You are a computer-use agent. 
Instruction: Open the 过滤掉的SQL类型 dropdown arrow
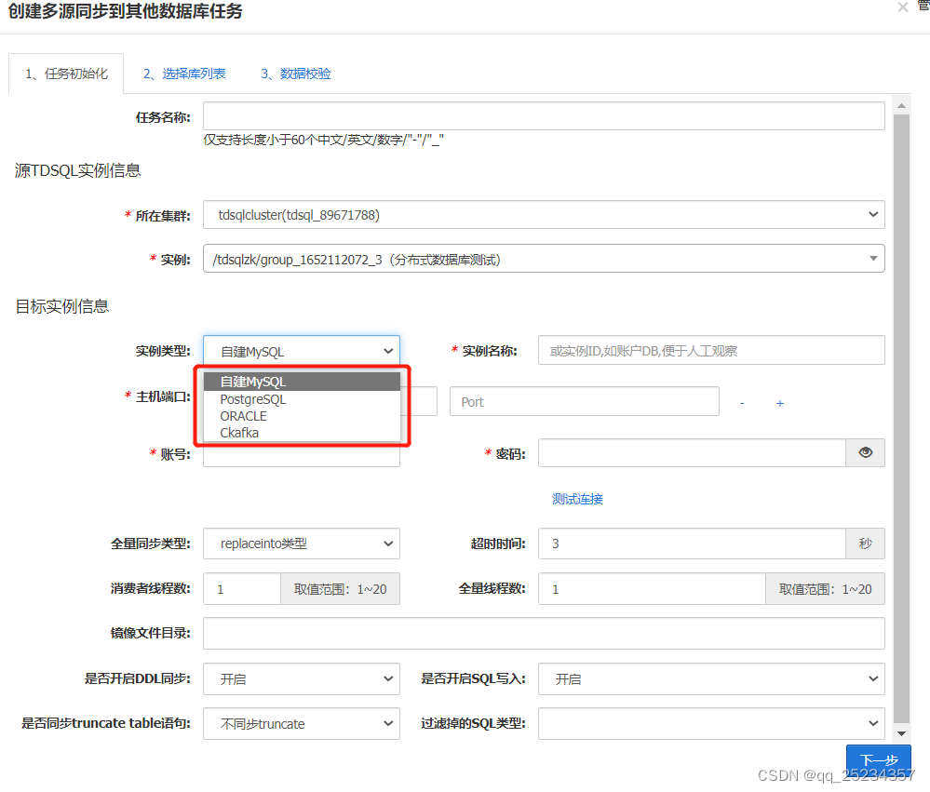point(872,723)
